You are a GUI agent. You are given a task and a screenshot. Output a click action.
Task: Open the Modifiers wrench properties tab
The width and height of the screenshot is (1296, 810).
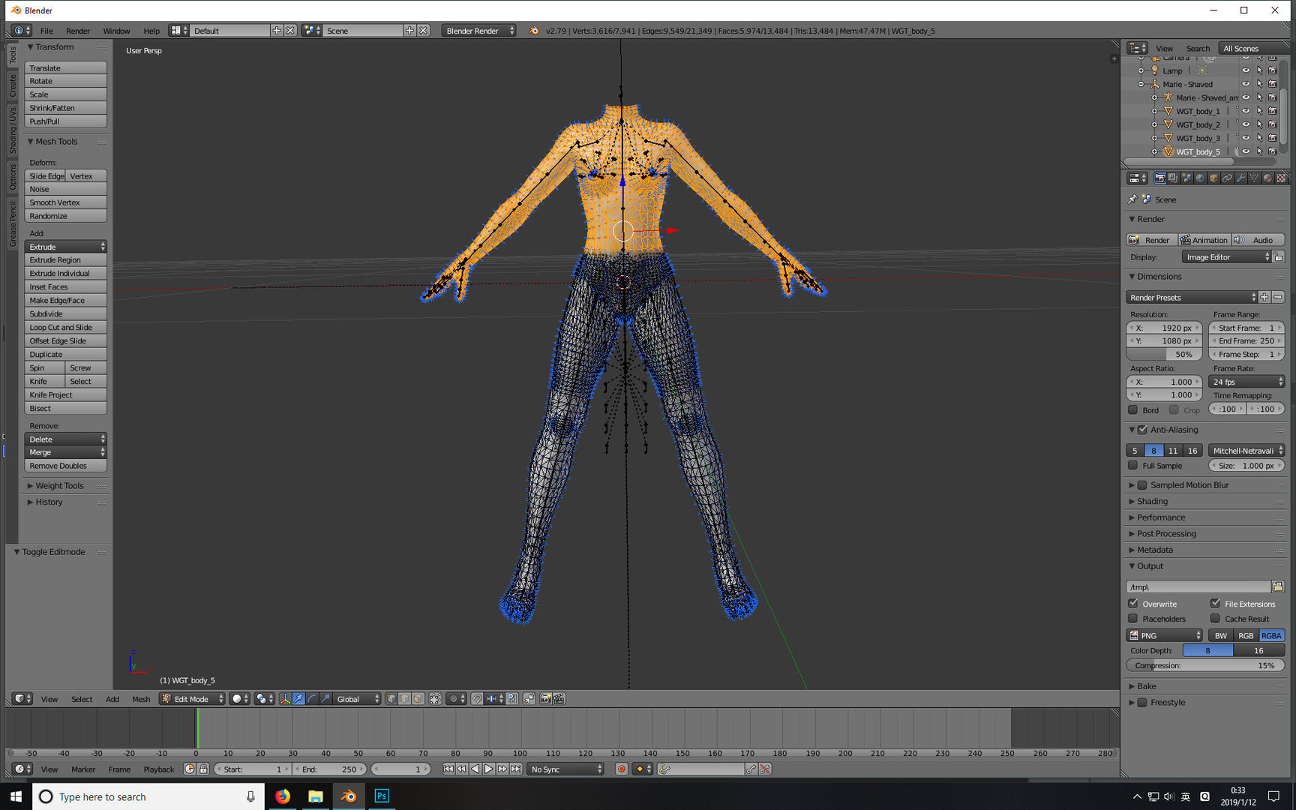1240,178
